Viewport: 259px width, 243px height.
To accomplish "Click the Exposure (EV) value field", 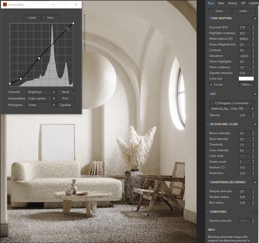I will pos(244,27).
